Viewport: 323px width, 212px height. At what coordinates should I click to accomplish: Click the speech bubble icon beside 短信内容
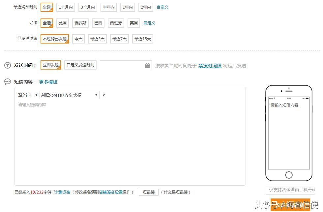(x=7, y=81)
